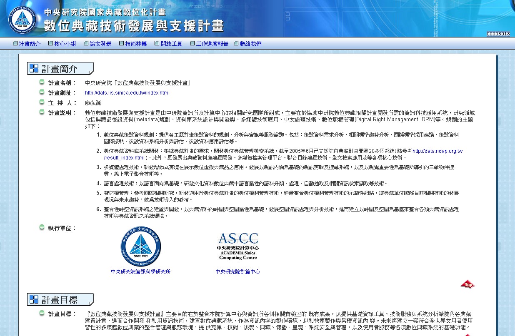The width and height of the screenshot is (515, 336).
Task: Click the visitor counter 00006918
Action: coord(498,34)
